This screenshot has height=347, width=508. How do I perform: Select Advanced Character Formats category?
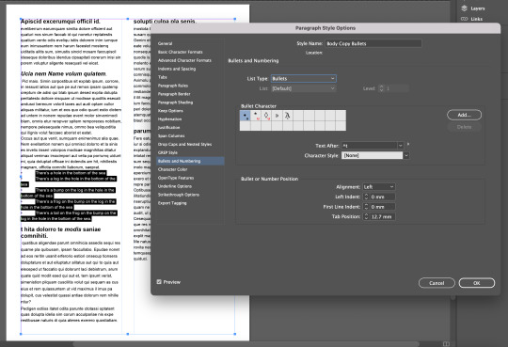[184, 60]
